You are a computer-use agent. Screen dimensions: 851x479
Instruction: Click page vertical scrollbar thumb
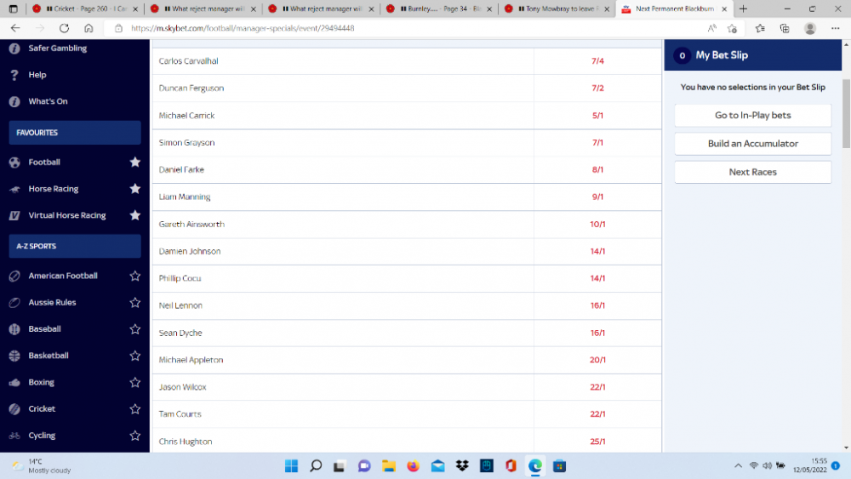(x=846, y=113)
